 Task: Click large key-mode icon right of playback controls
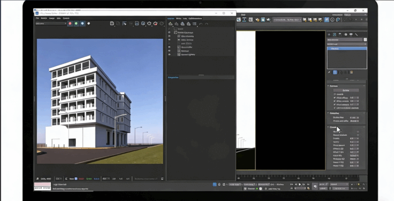(315, 186)
